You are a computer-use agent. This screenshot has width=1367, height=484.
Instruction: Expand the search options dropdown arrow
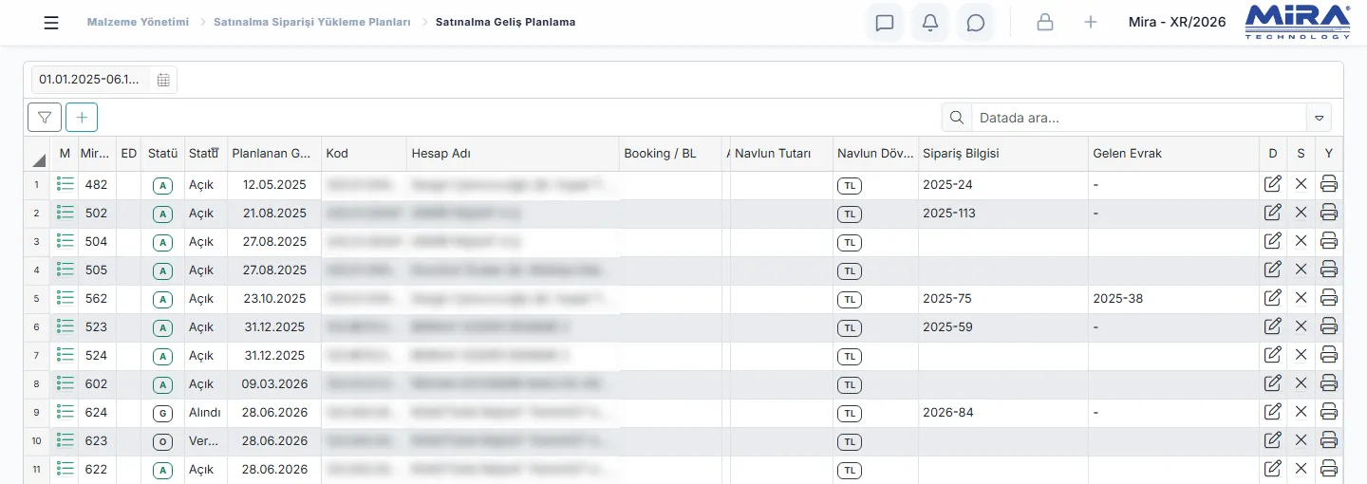pyautogui.click(x=1320, y=118)
